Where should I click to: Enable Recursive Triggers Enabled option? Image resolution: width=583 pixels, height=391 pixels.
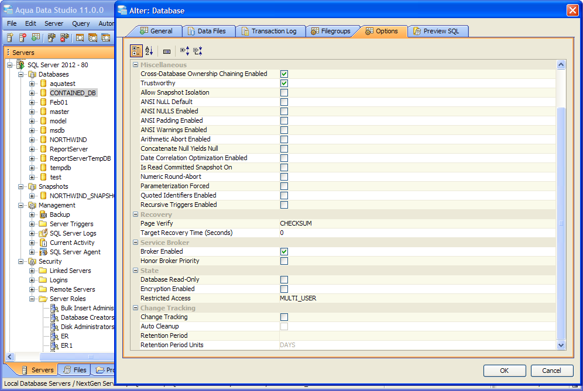[284, 205]
